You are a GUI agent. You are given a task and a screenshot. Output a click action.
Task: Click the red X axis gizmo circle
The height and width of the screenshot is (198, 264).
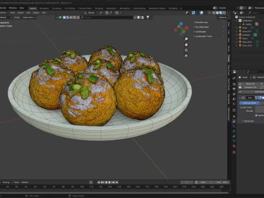click(186, 28)
